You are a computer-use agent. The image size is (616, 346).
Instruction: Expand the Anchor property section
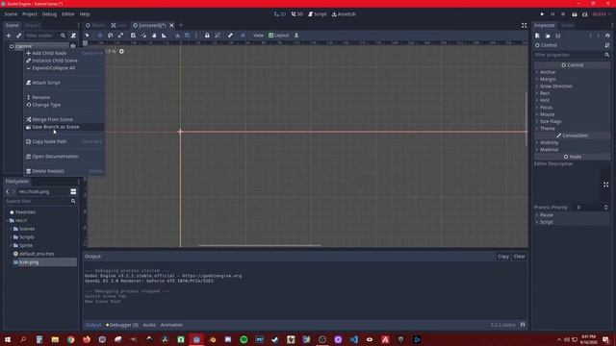(x=548, y=72)
